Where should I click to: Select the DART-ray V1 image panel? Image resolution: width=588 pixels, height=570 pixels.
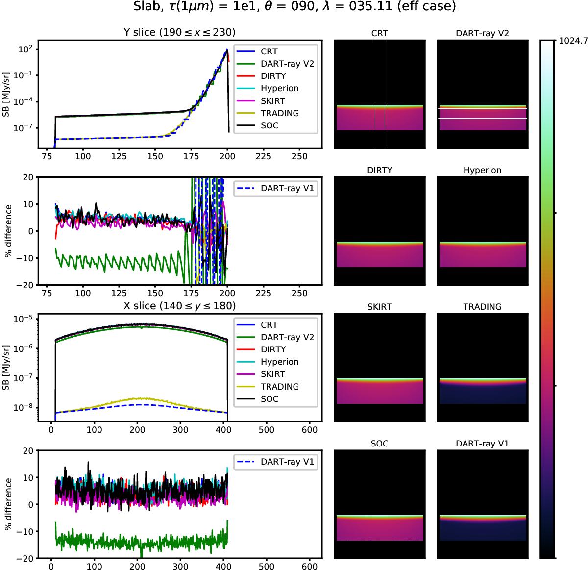coord(483,504)
